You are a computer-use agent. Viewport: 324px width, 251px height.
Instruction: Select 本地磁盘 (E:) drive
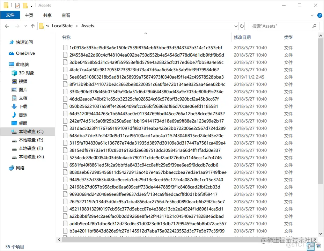[x=27, y=140]
